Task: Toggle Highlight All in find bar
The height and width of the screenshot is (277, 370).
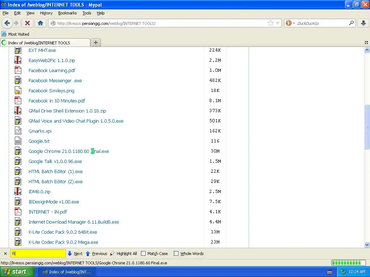Action: pyautogui.click(x=124, y=254)
